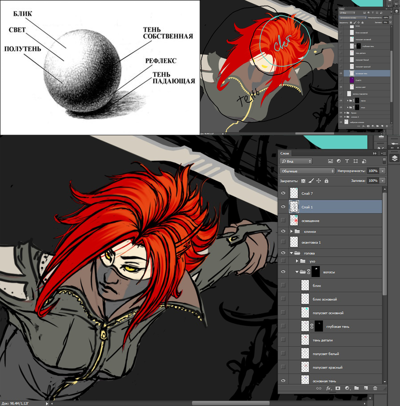Open Заливка slider arrow in large panel
Screen dimensions: 400x406
382,181
